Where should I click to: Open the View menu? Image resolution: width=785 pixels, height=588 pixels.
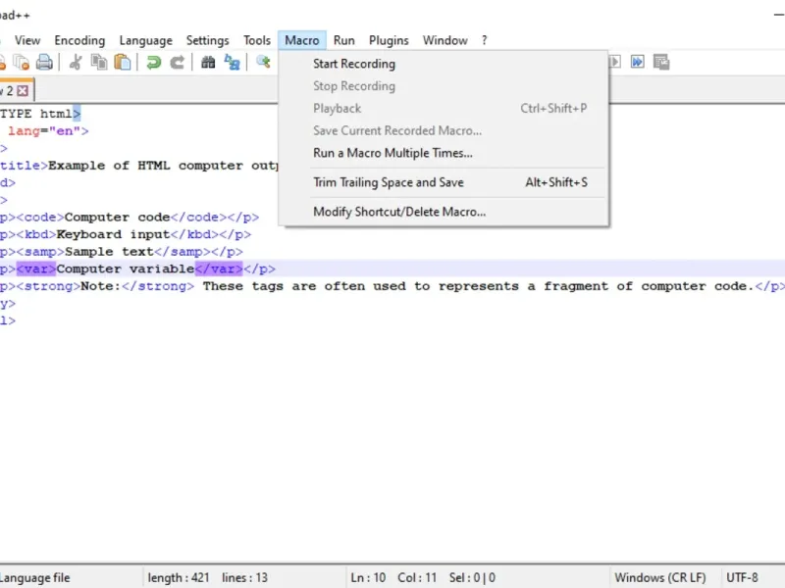coord(27,40)
